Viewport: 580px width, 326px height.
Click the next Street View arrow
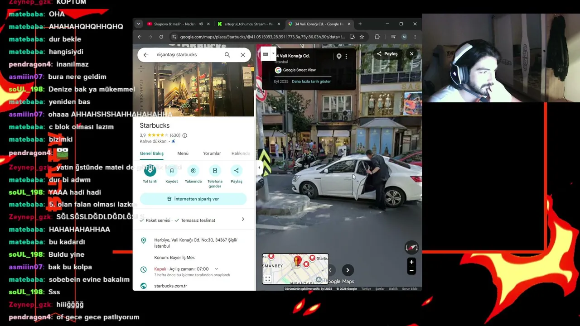348,270
